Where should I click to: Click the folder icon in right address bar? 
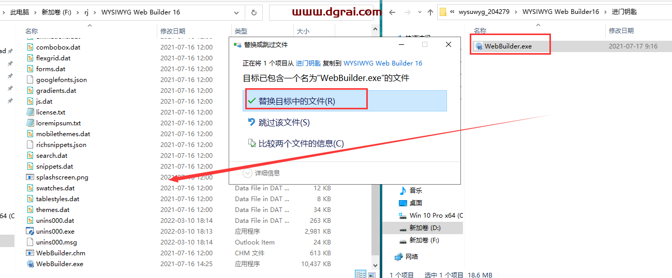pyautogui.click(x=443, y=12)
